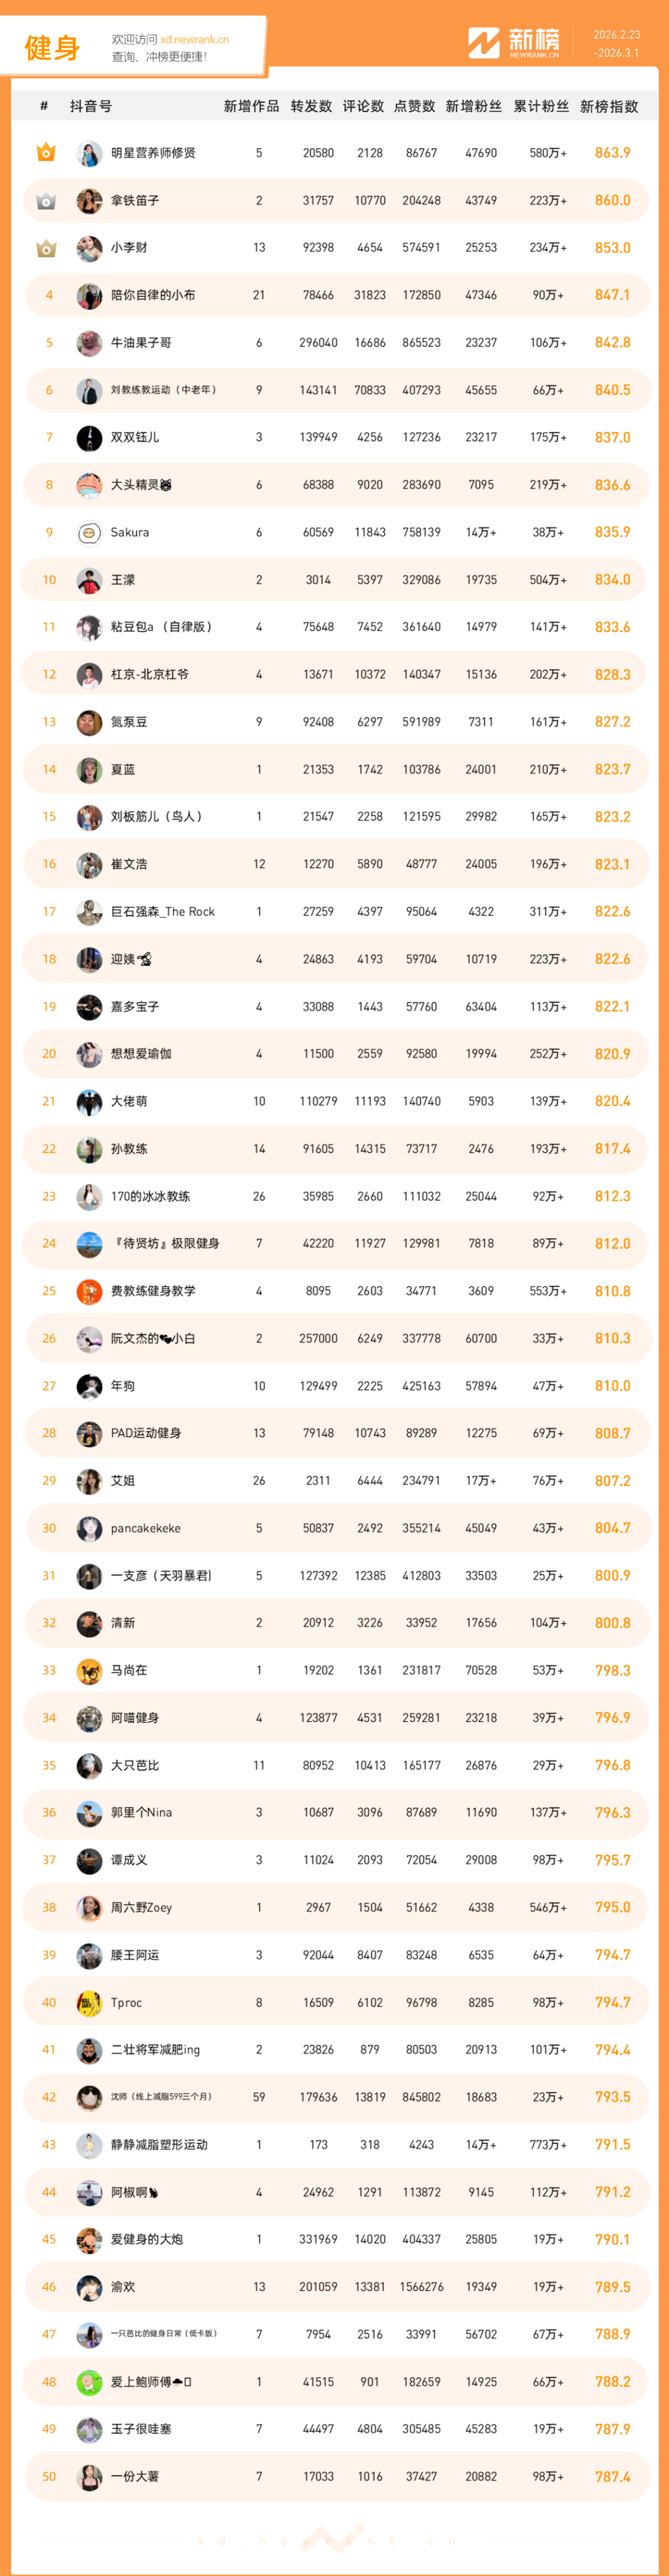Click the avatar beside 费教练健身教学
This screenshot has width=669, height=2576.
pos(89,1292)
